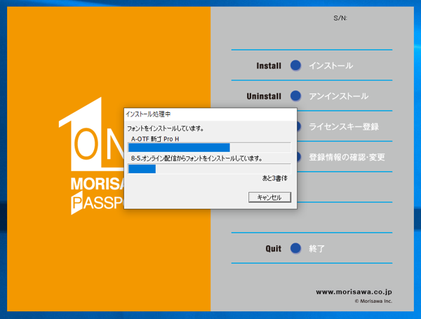
Task: Click the フォントをインストールしています。 message
Action: tap(165, 128)
